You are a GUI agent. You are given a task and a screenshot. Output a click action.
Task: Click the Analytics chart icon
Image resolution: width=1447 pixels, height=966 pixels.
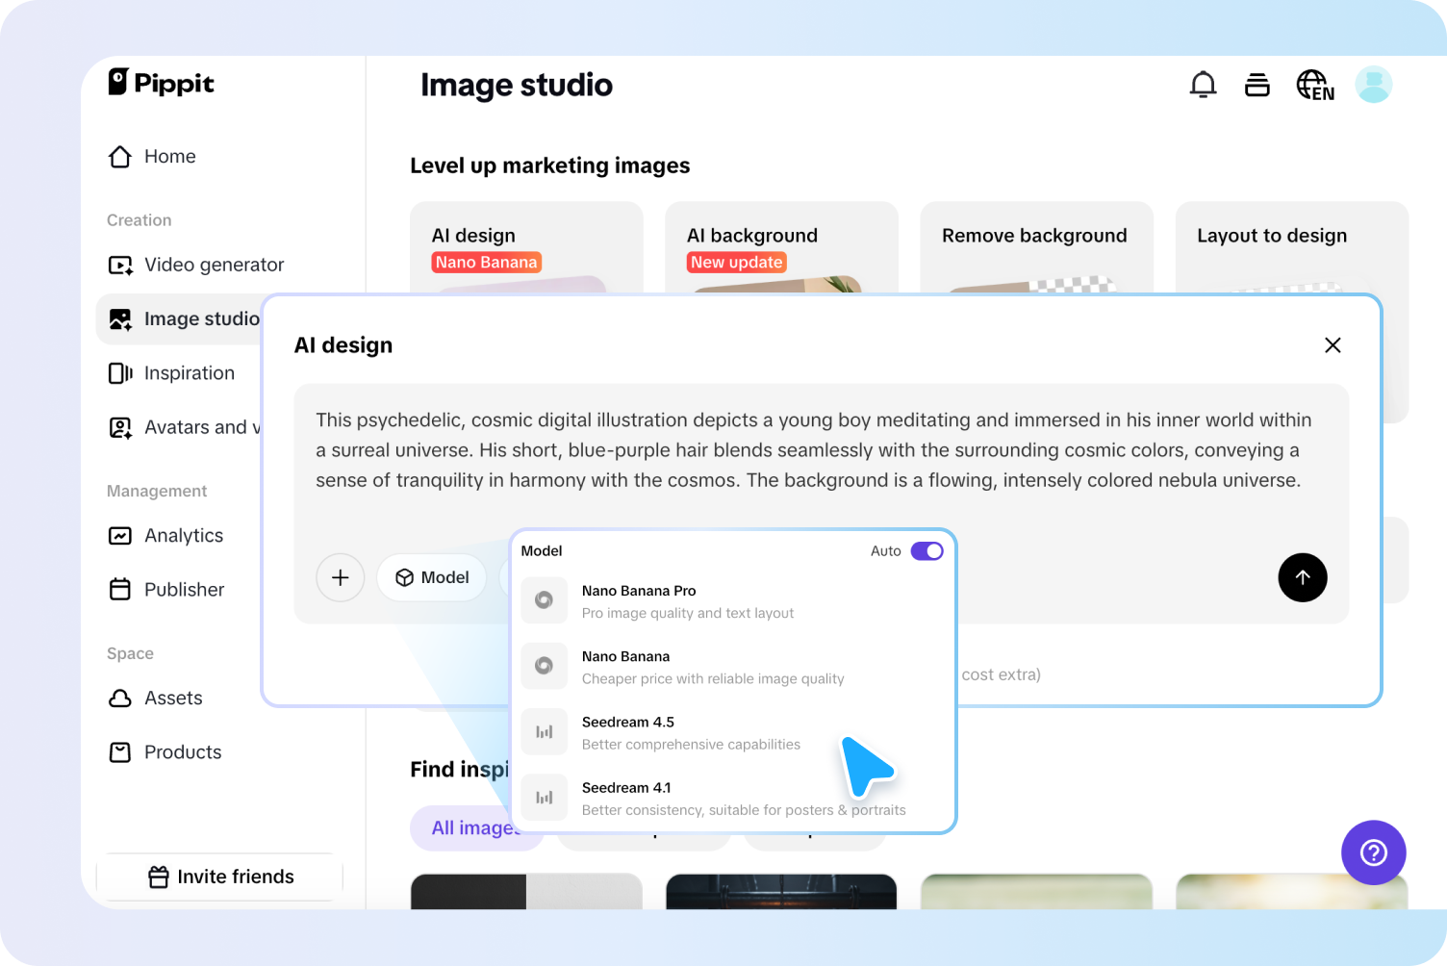coord(120,536)
